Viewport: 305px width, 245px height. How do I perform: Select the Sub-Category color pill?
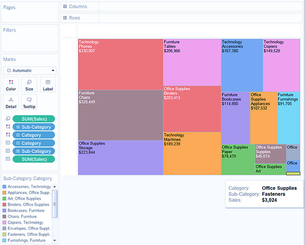[34, 127]
